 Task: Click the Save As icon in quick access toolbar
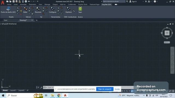[x=16, y=1]
